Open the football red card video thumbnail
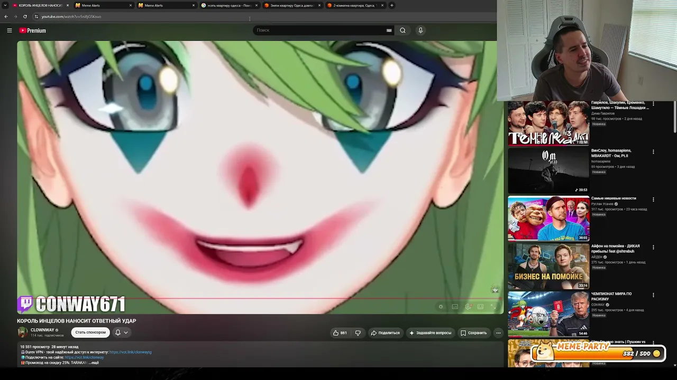 (x=548, y=314)
